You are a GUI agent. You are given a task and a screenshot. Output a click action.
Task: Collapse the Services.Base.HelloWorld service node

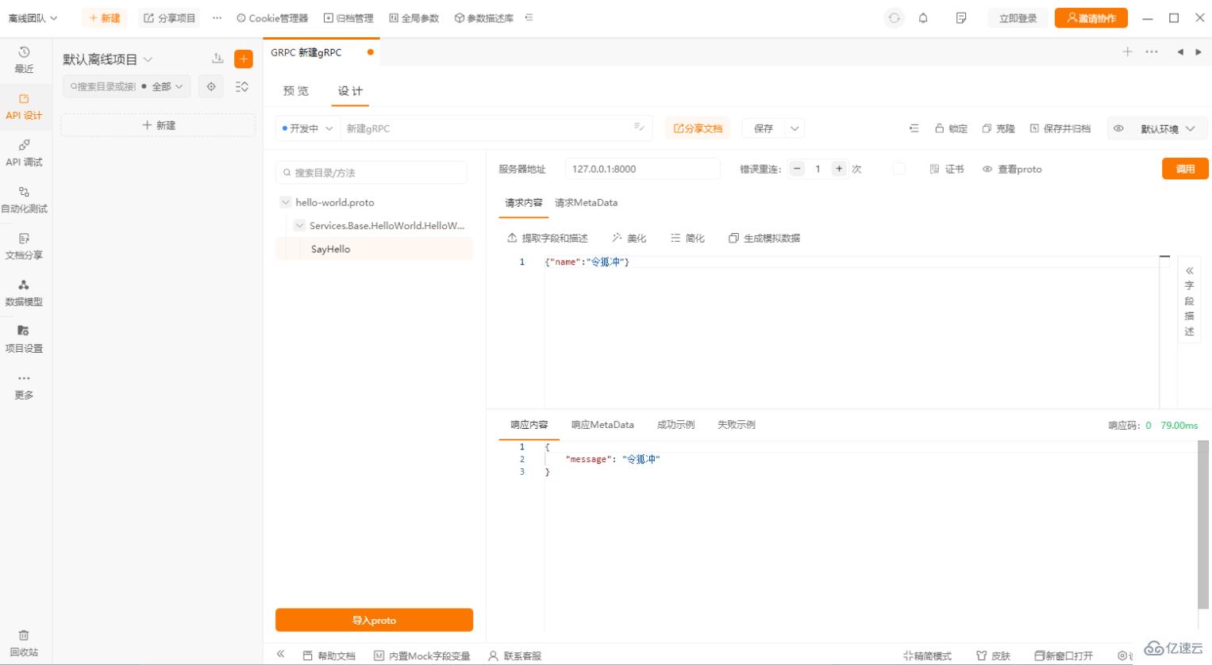(299, 225)
